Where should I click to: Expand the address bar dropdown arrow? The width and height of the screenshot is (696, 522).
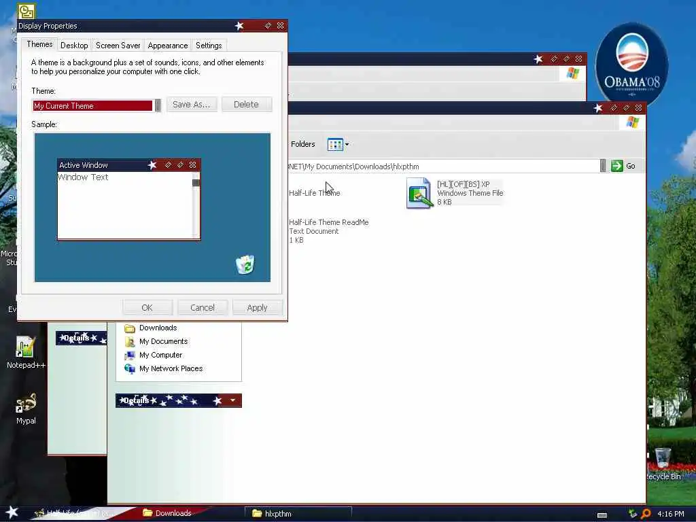click(603, 166)
